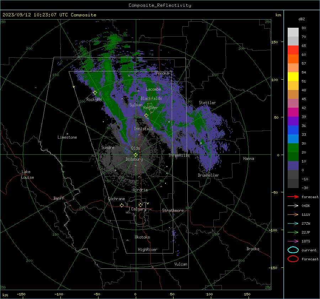Screen dimensions: 320x299
Task: Click the HighRiver town label
Action: (148, 250)
